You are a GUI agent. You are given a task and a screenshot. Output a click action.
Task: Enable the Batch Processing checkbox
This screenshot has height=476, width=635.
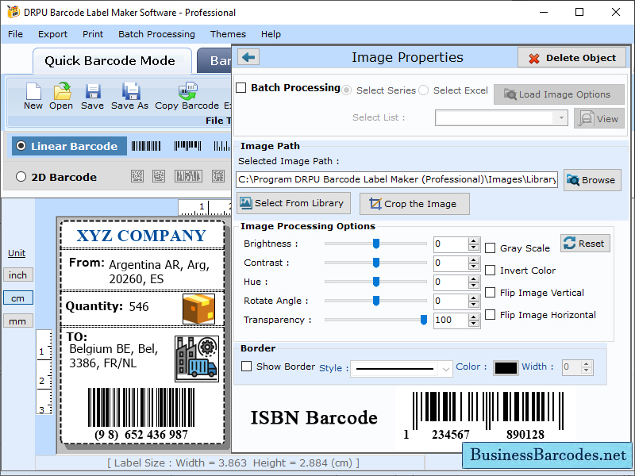pos(241,88)
